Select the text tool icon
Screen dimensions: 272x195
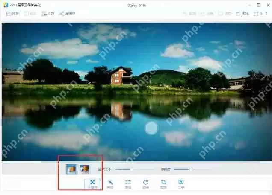point(181,184)
